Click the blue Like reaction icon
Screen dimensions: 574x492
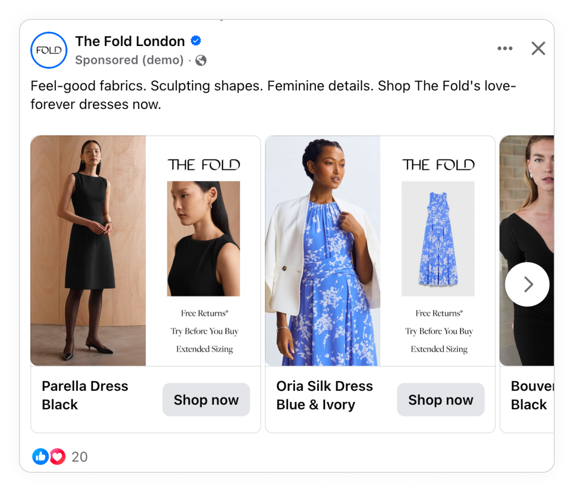[40, 457]
